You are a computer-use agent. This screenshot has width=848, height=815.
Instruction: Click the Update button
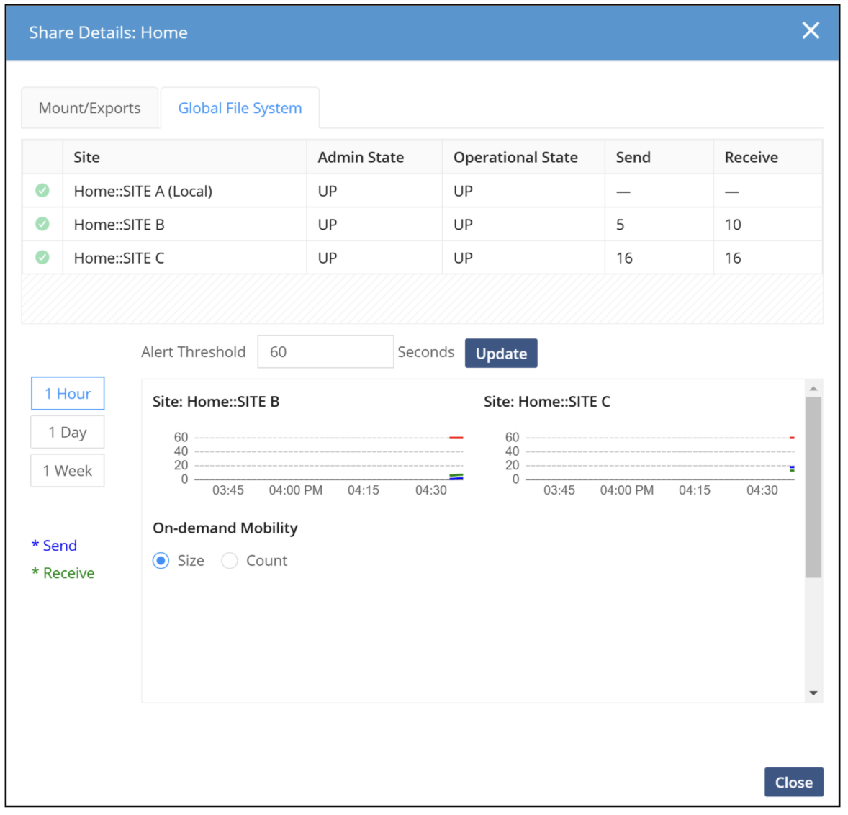click(501, 354)
